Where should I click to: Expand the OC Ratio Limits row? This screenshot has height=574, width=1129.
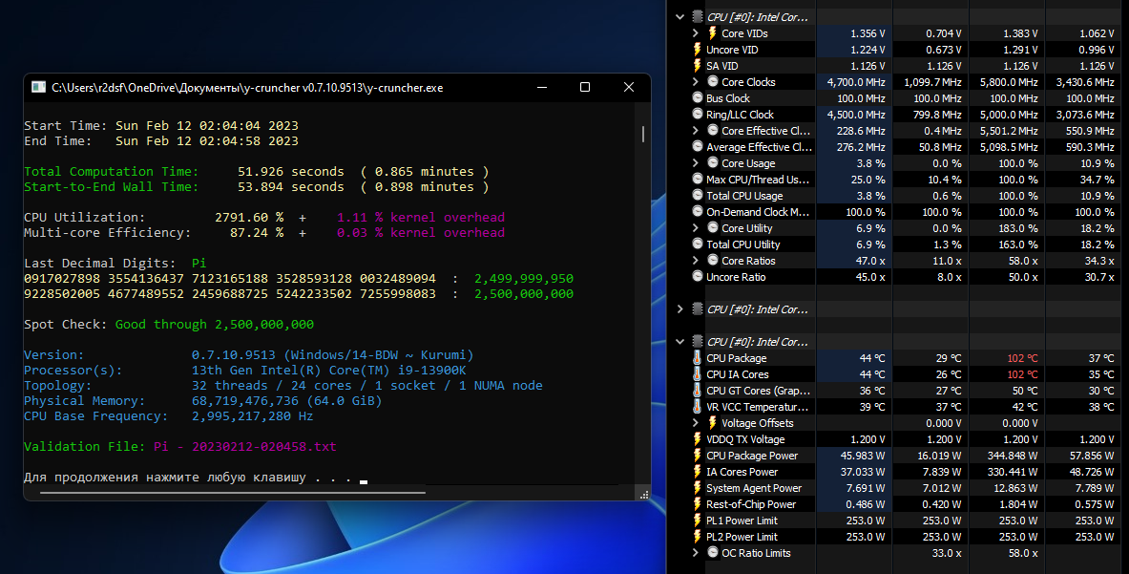696,553
